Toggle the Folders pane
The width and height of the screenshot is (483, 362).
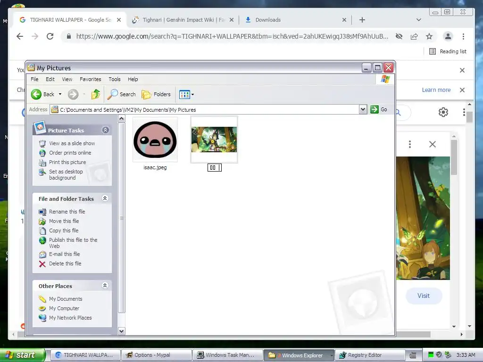tap(156, 94)
